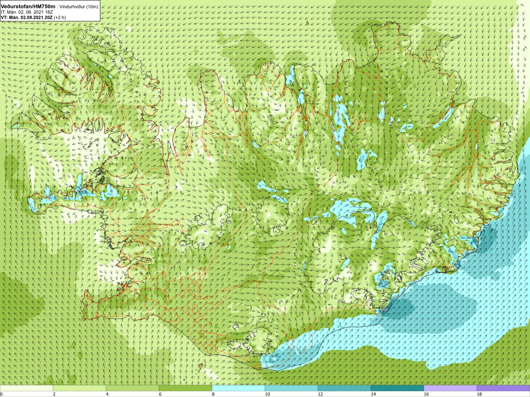530x397 pixels.
Task: Click the legend tick label 14
Action: [373, 394]
